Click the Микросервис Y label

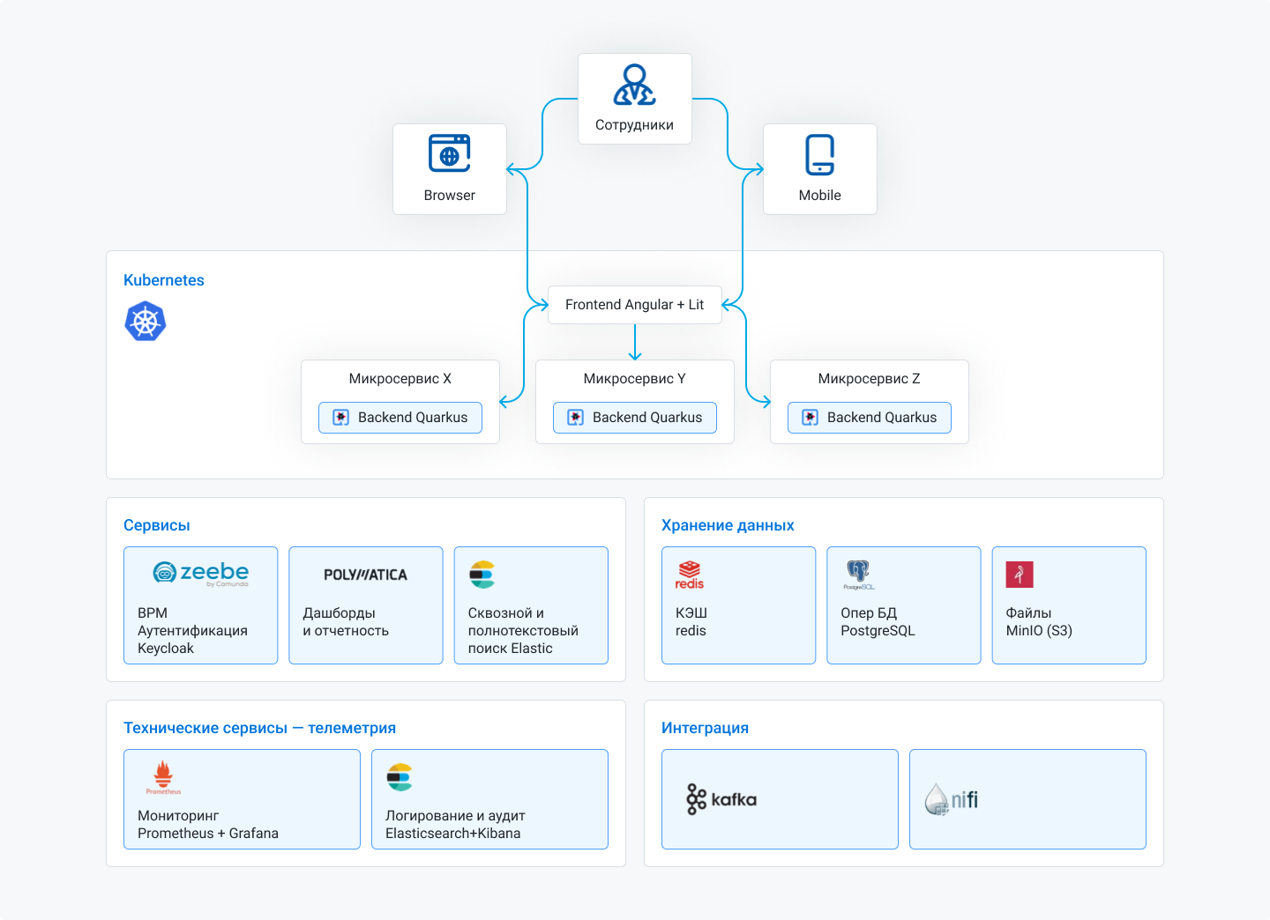(x=635, y=379)
